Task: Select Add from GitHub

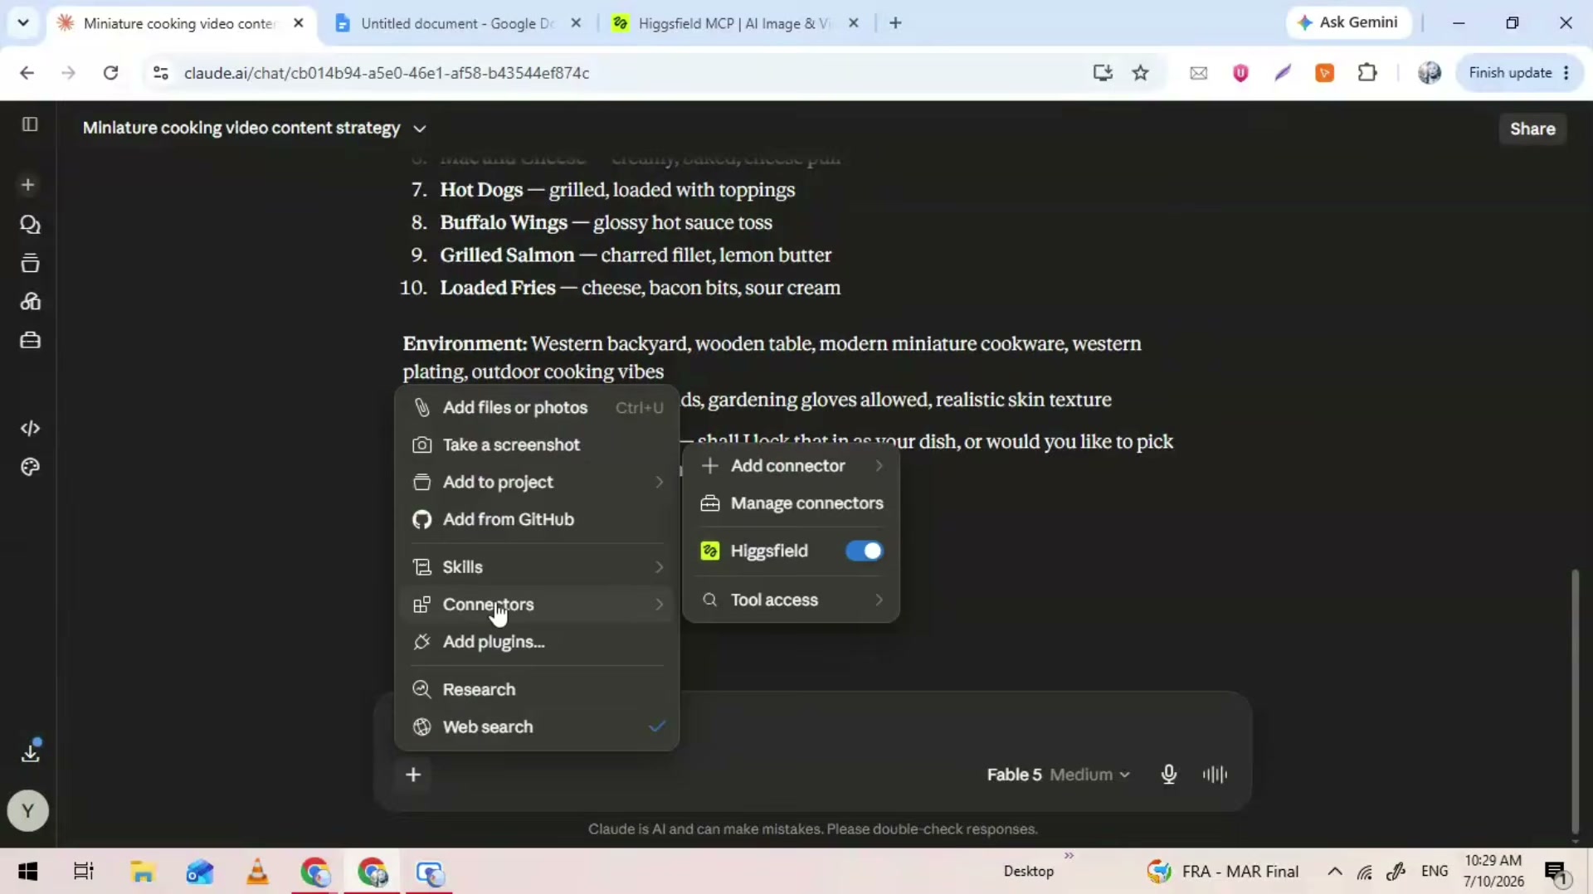Action: click(538, 519)
